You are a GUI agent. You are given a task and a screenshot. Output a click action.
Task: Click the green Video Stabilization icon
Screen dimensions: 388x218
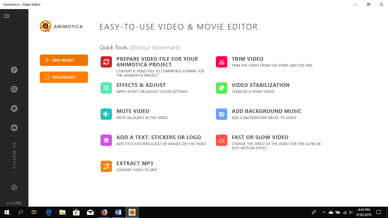(x=222, y=88)
